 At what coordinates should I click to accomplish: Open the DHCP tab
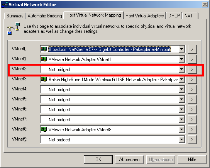pyautogui.click(x=174, y=16)
